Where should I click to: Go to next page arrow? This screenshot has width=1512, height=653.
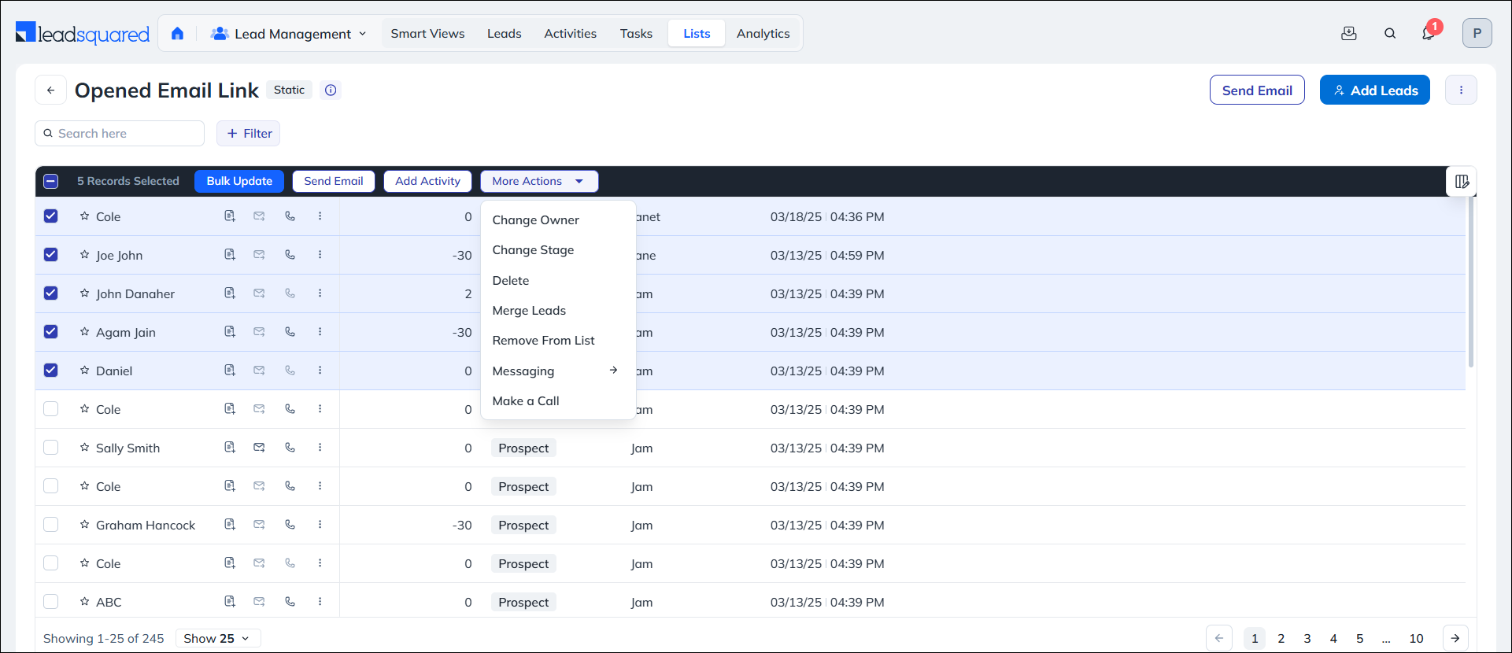pos(1455,638)
